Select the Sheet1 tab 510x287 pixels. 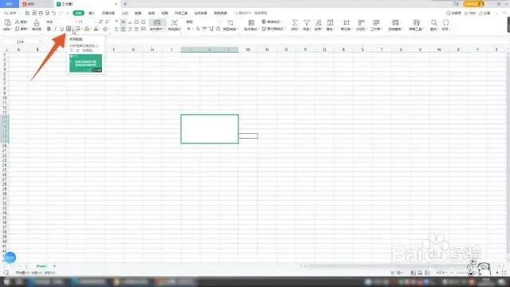pos(41,266)
